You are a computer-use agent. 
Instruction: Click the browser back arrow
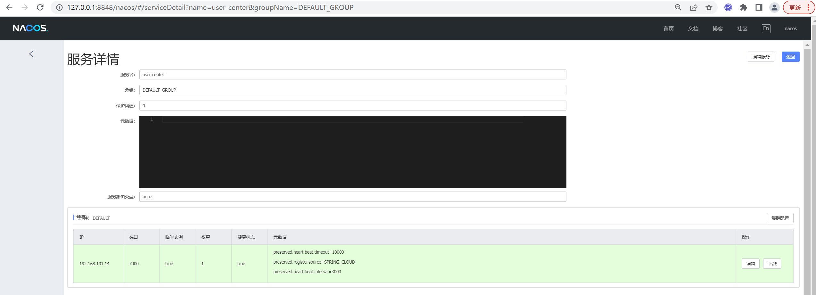tap(9, 7)
